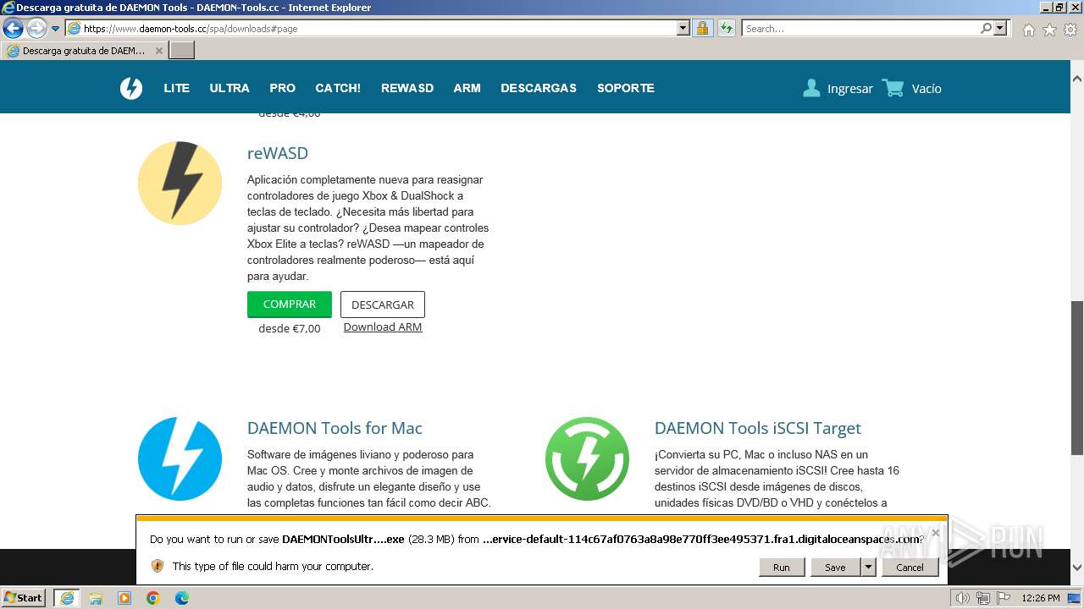Click the browser Forward arrow button
Screen dimensions: 1084x609
click(x=36, y=28)
